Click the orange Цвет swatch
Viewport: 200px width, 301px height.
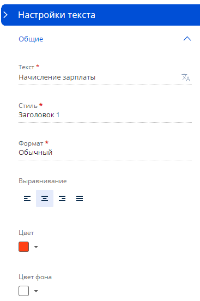point(24,246)
